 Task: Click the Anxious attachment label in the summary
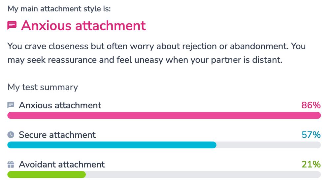point(60,105)
